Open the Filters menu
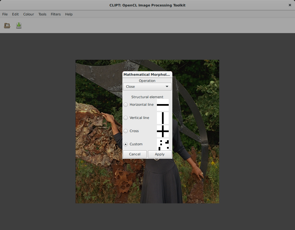The width and height of the screenshot is (295, 230). click(56, 14)
